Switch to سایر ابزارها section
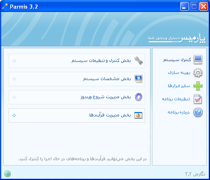The image size is (210, 180). tap(185, 86)
